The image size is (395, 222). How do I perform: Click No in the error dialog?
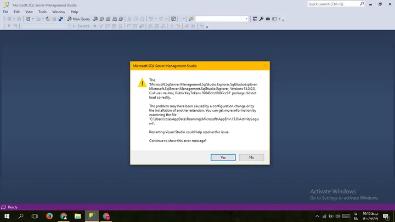251,157
